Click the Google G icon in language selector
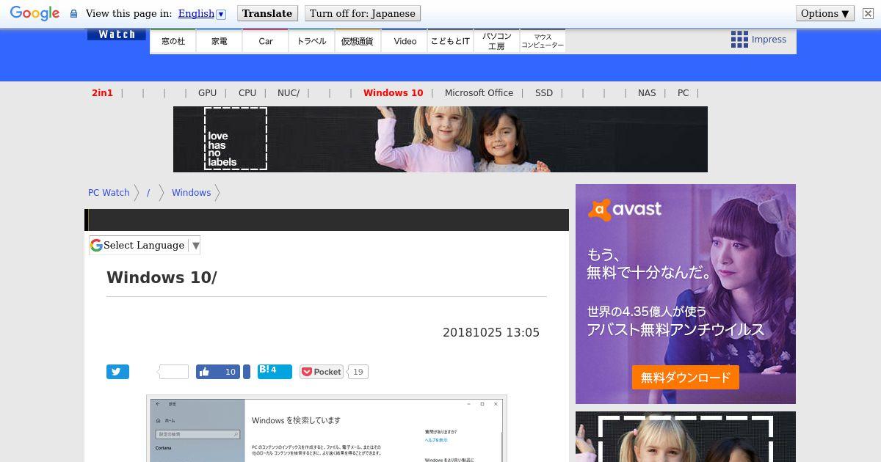Screen dimensions: 881x462 [x=96, y=246]
